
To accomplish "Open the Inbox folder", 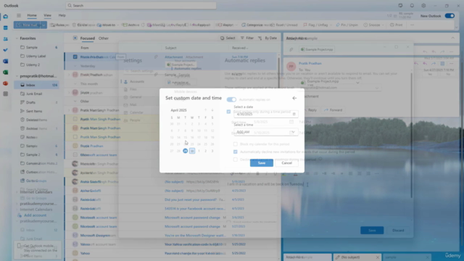I will pos(36,85).
